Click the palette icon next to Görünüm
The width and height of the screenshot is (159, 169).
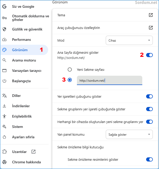(4, 50)
